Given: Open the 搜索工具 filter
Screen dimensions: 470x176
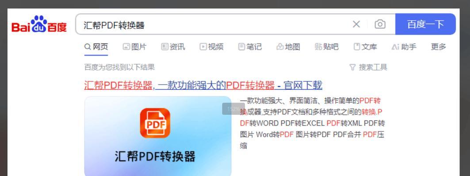Looking at the screenshot, I should [368, 67].
